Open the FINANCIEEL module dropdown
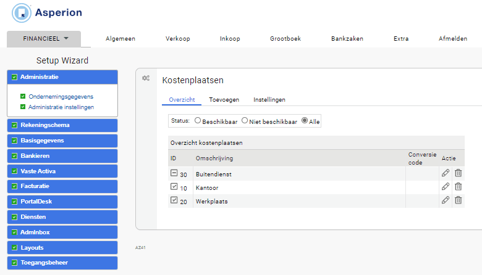482x275 pixels. (x=44, y=39)
